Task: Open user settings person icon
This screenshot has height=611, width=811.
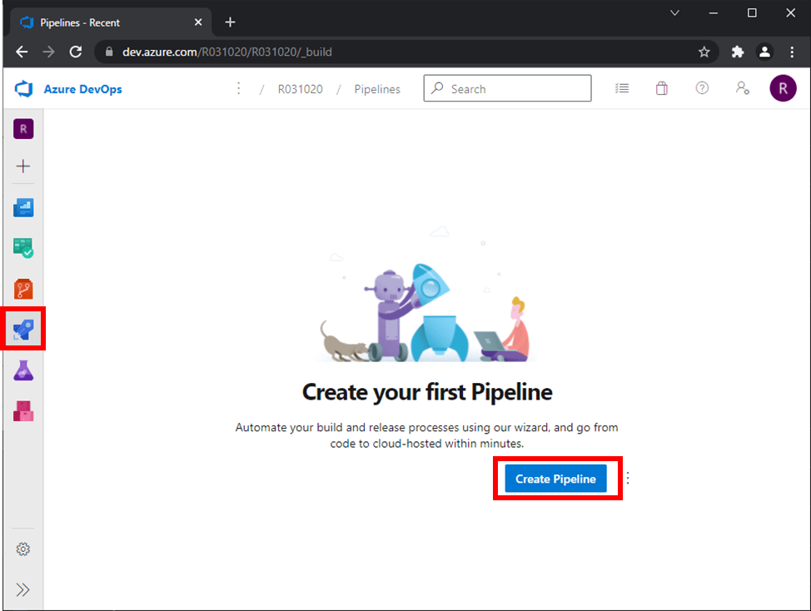Action: tap(743, 88)
